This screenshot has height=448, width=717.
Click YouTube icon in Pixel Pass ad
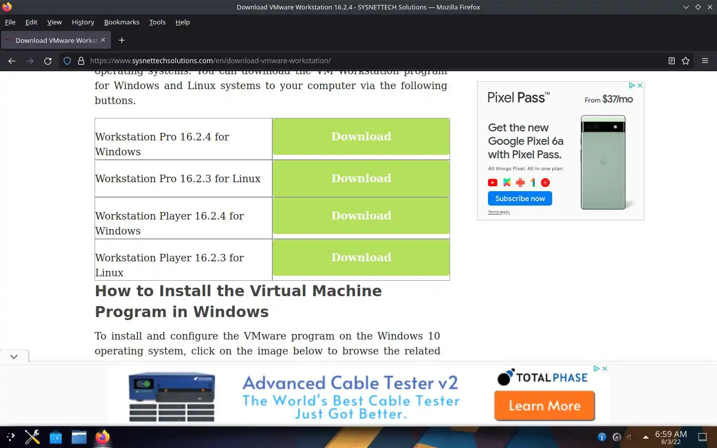coord(492,183)
